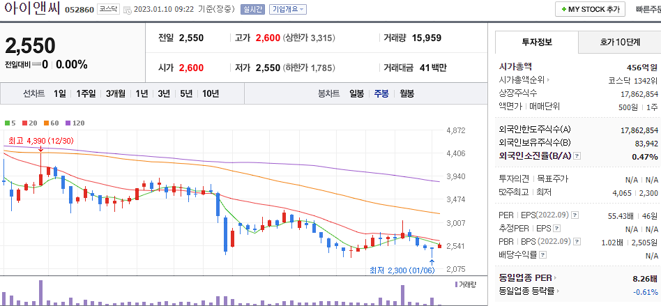Select the 3년 line chart period

[x=164, y=93]
